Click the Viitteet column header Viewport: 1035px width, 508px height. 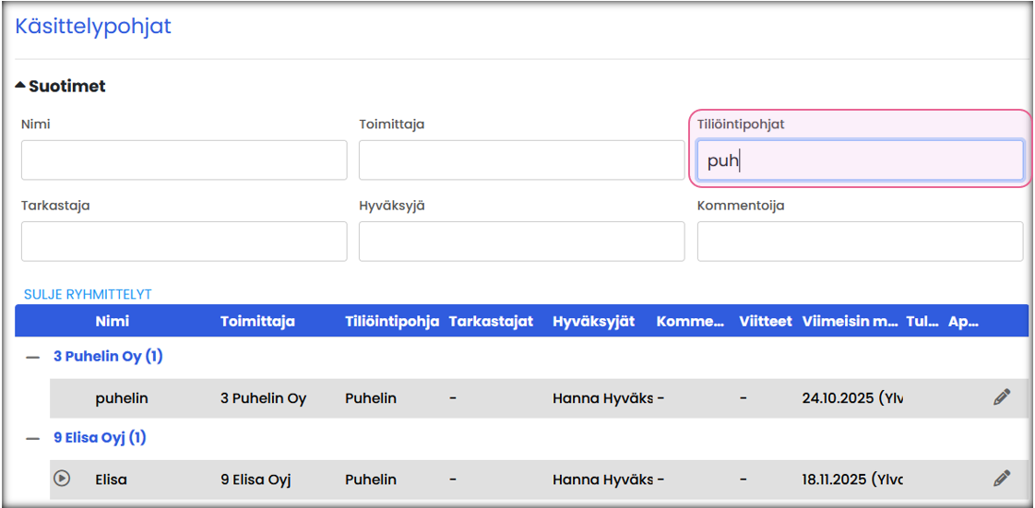765,322
